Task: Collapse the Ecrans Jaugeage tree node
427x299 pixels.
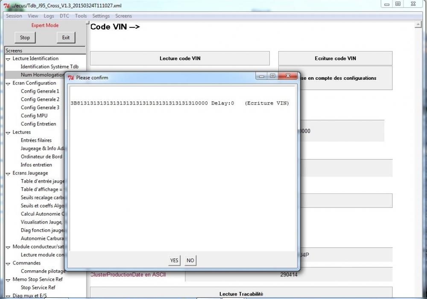Action: [x=8, y=174]
